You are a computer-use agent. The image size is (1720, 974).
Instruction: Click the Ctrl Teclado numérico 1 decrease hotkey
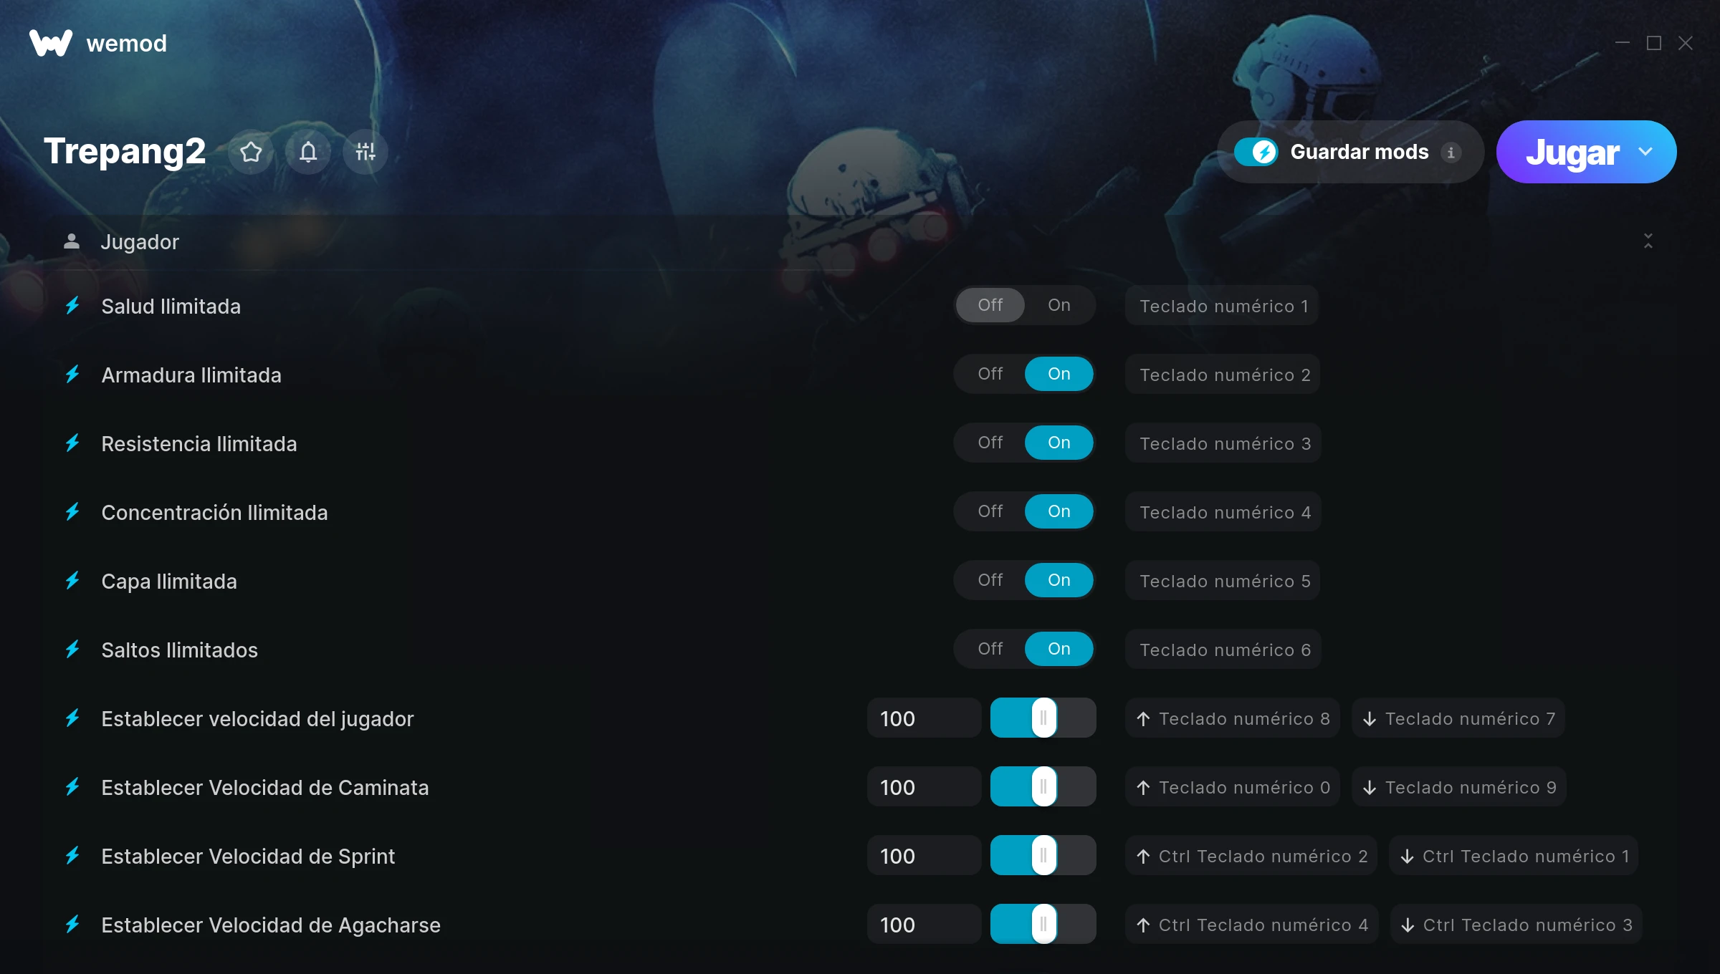click(x=1514, y=856)
